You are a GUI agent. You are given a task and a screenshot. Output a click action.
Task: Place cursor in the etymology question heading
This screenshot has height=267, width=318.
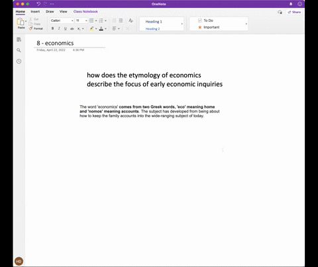point(154,79)
